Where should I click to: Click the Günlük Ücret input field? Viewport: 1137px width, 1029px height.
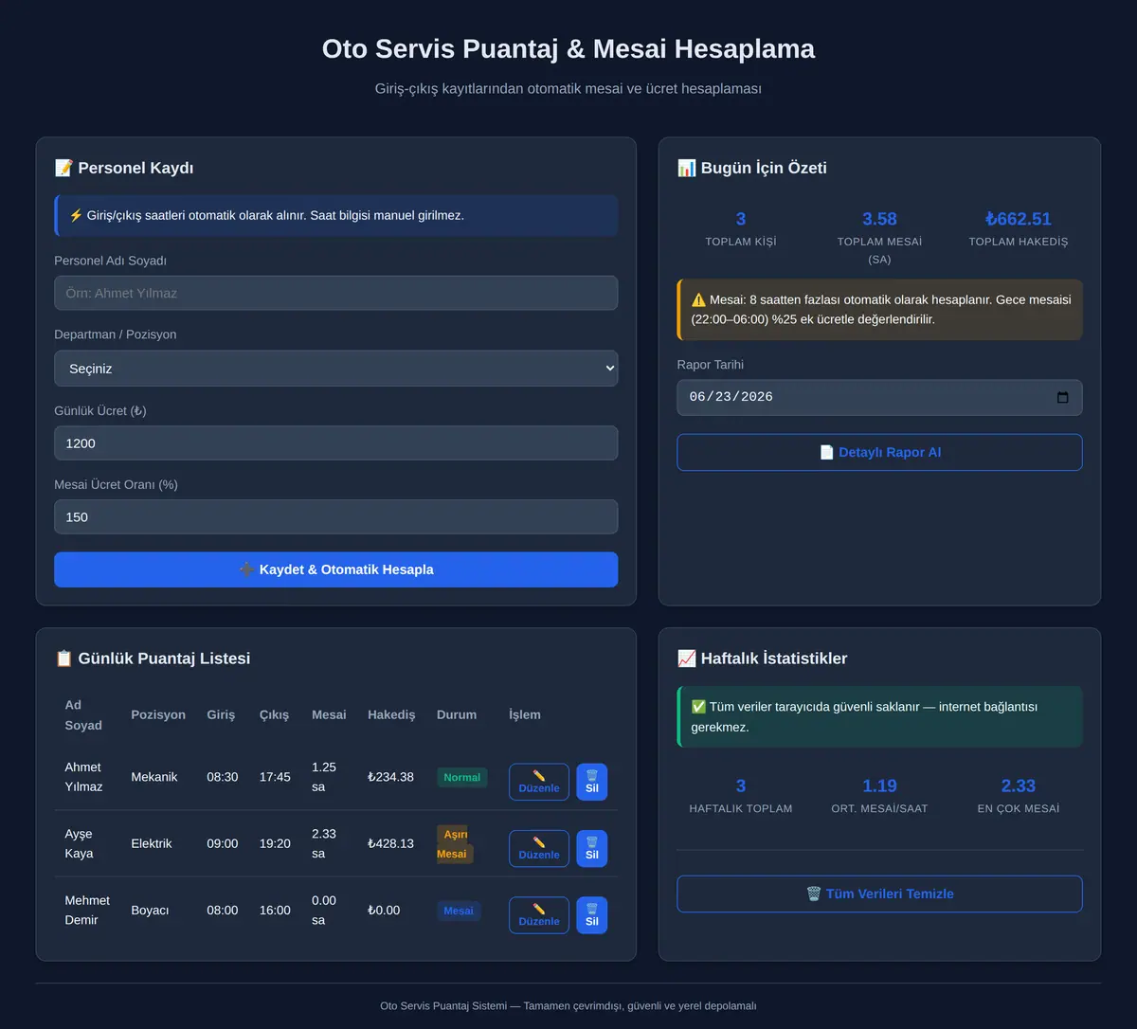pyautogui.click(x=336, y=442)
